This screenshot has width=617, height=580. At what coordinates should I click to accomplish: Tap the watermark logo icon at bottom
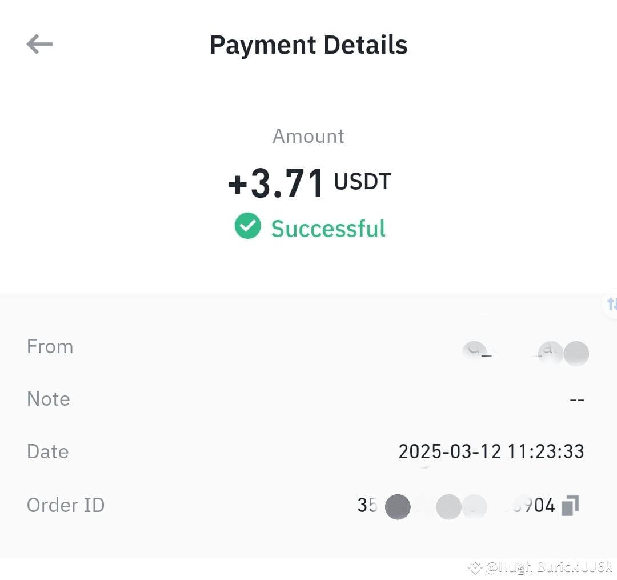click(x=475, y=568)
